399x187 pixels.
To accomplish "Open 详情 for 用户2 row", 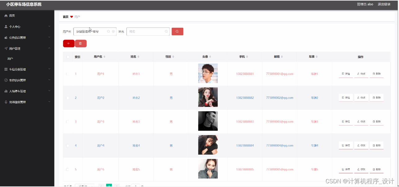I will (346, 98).
